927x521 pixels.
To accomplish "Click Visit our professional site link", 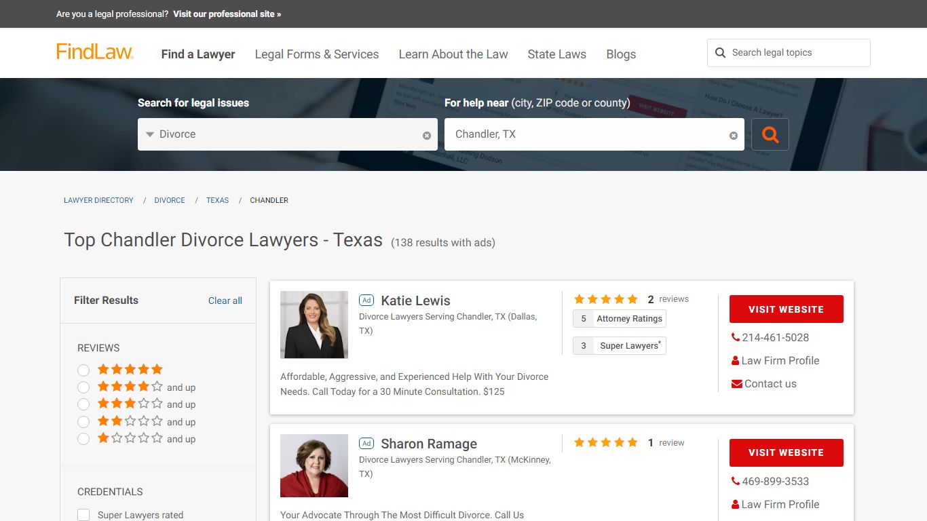I will pos(227,14).
